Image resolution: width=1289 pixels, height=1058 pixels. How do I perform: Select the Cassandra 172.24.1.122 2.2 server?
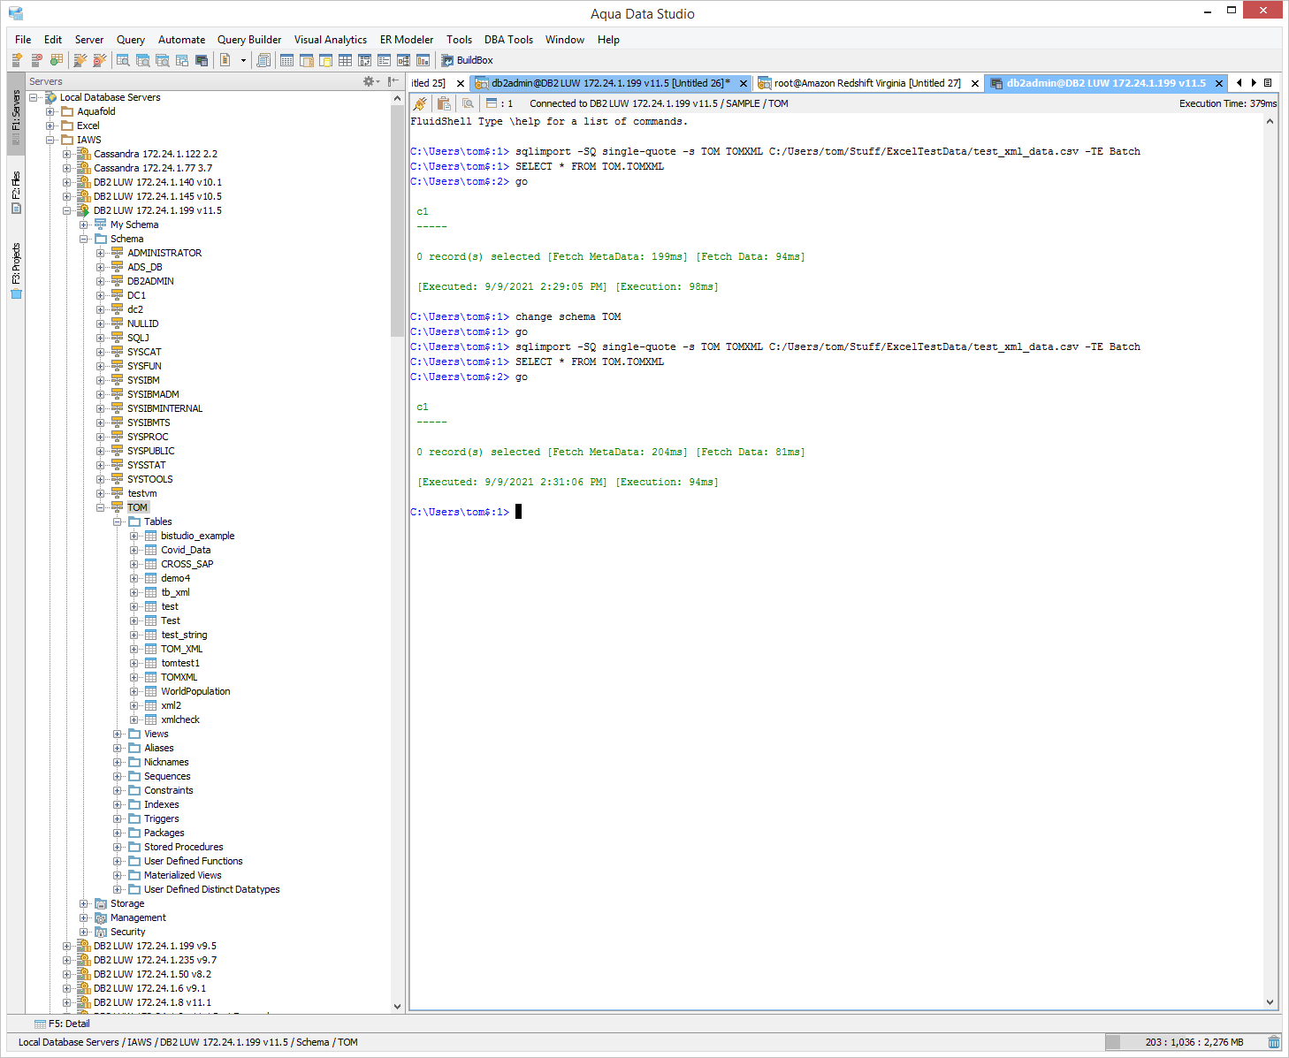coord(156,154)
